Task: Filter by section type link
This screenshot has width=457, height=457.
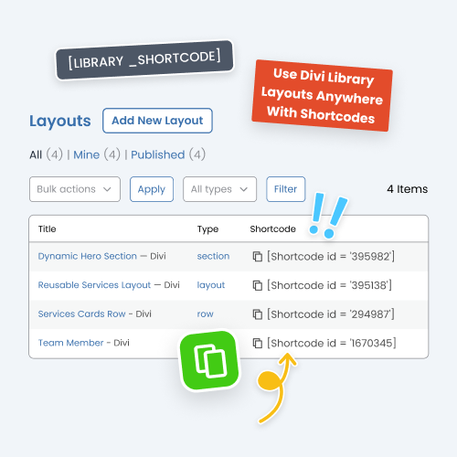Action: pyautogui.click(x=213, y=256)
